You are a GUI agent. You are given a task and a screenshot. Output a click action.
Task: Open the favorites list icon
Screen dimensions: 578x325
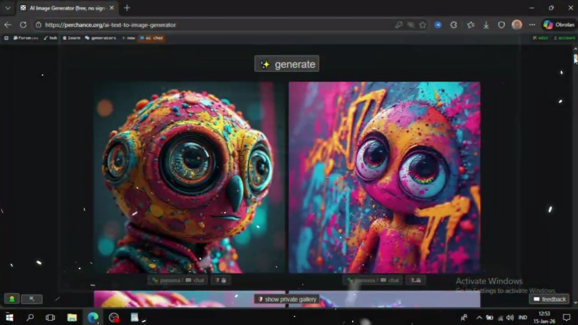(x=471, y=25)
